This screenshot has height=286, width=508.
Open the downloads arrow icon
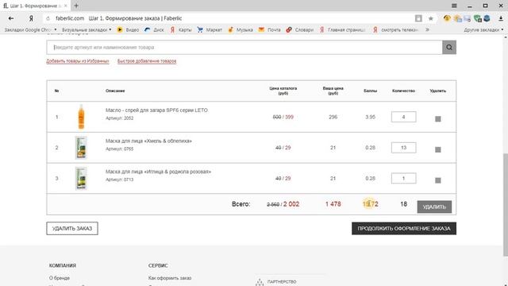501,18
